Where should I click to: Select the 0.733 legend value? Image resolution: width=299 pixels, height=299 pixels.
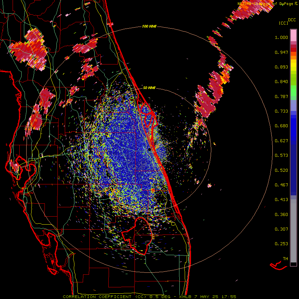click(x=281, y=111)
